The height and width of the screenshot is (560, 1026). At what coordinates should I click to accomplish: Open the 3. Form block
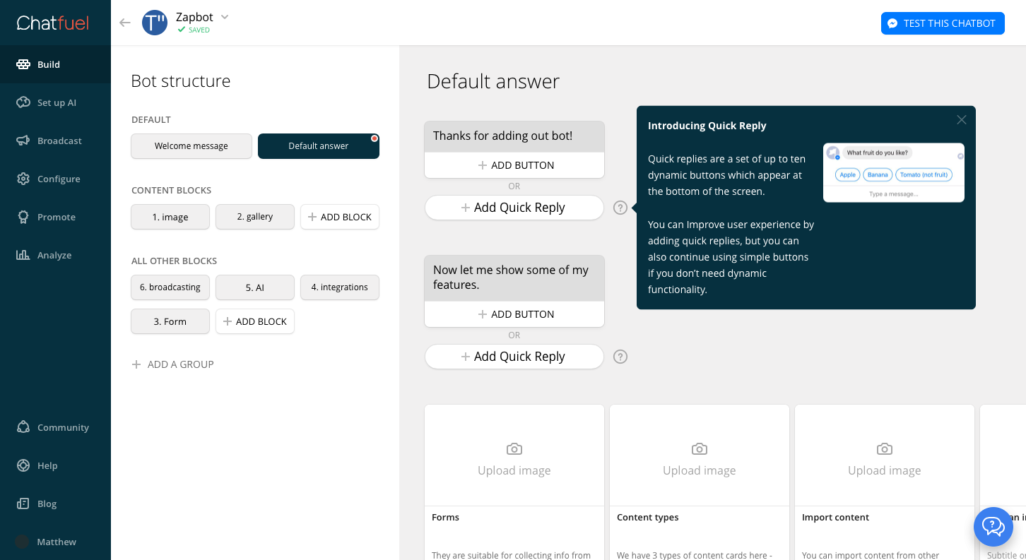click(x=170, y=321)
